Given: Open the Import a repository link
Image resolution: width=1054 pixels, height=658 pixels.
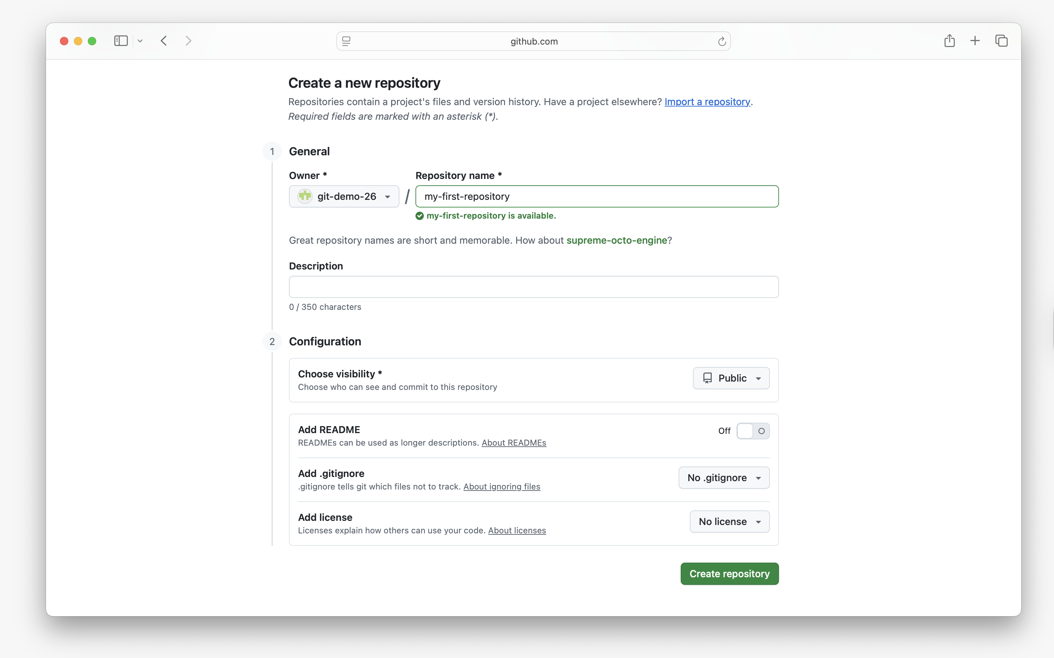Looking at the screenshot, I should (x=707, y=101).
